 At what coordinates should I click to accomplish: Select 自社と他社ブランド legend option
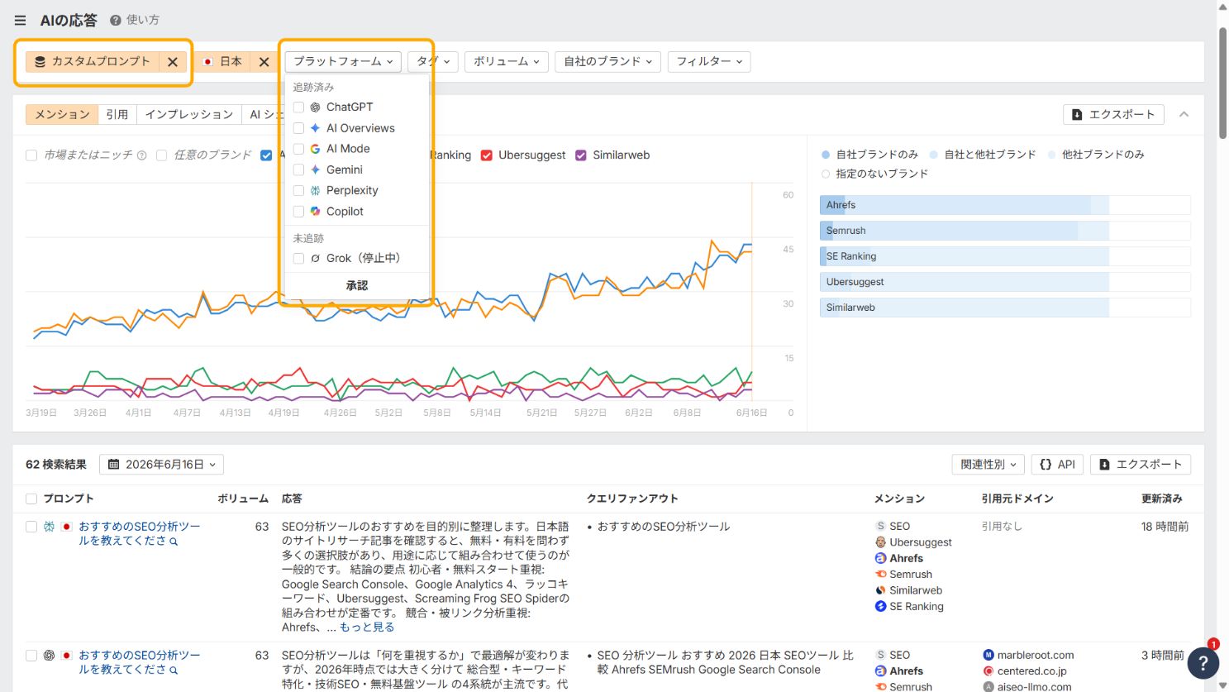tap(983, 155)
